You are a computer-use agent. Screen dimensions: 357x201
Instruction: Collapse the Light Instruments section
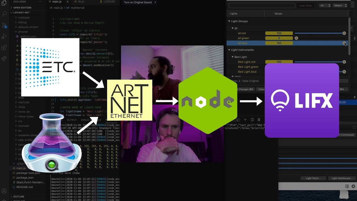[x=229, y=50]
